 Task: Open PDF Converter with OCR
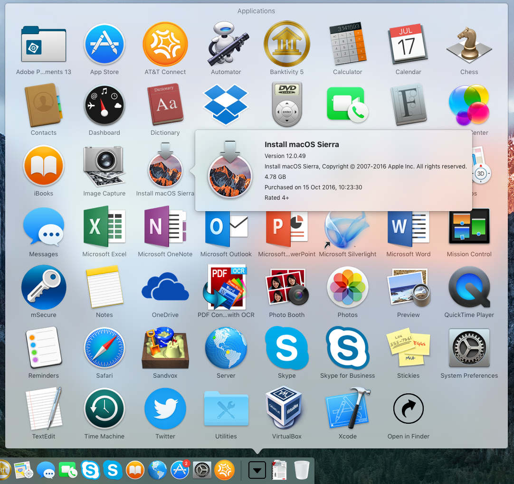tap(226, 287)
